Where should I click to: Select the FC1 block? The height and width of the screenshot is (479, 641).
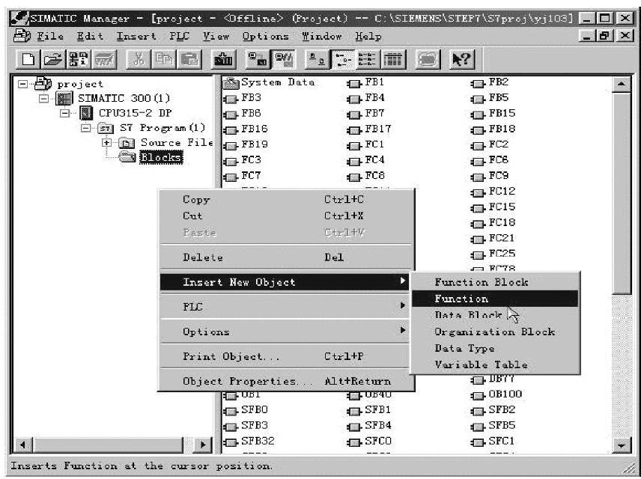[366, 145]
